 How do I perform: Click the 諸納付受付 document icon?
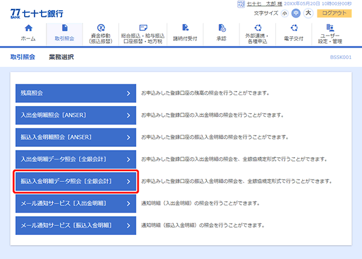[185, 28]
